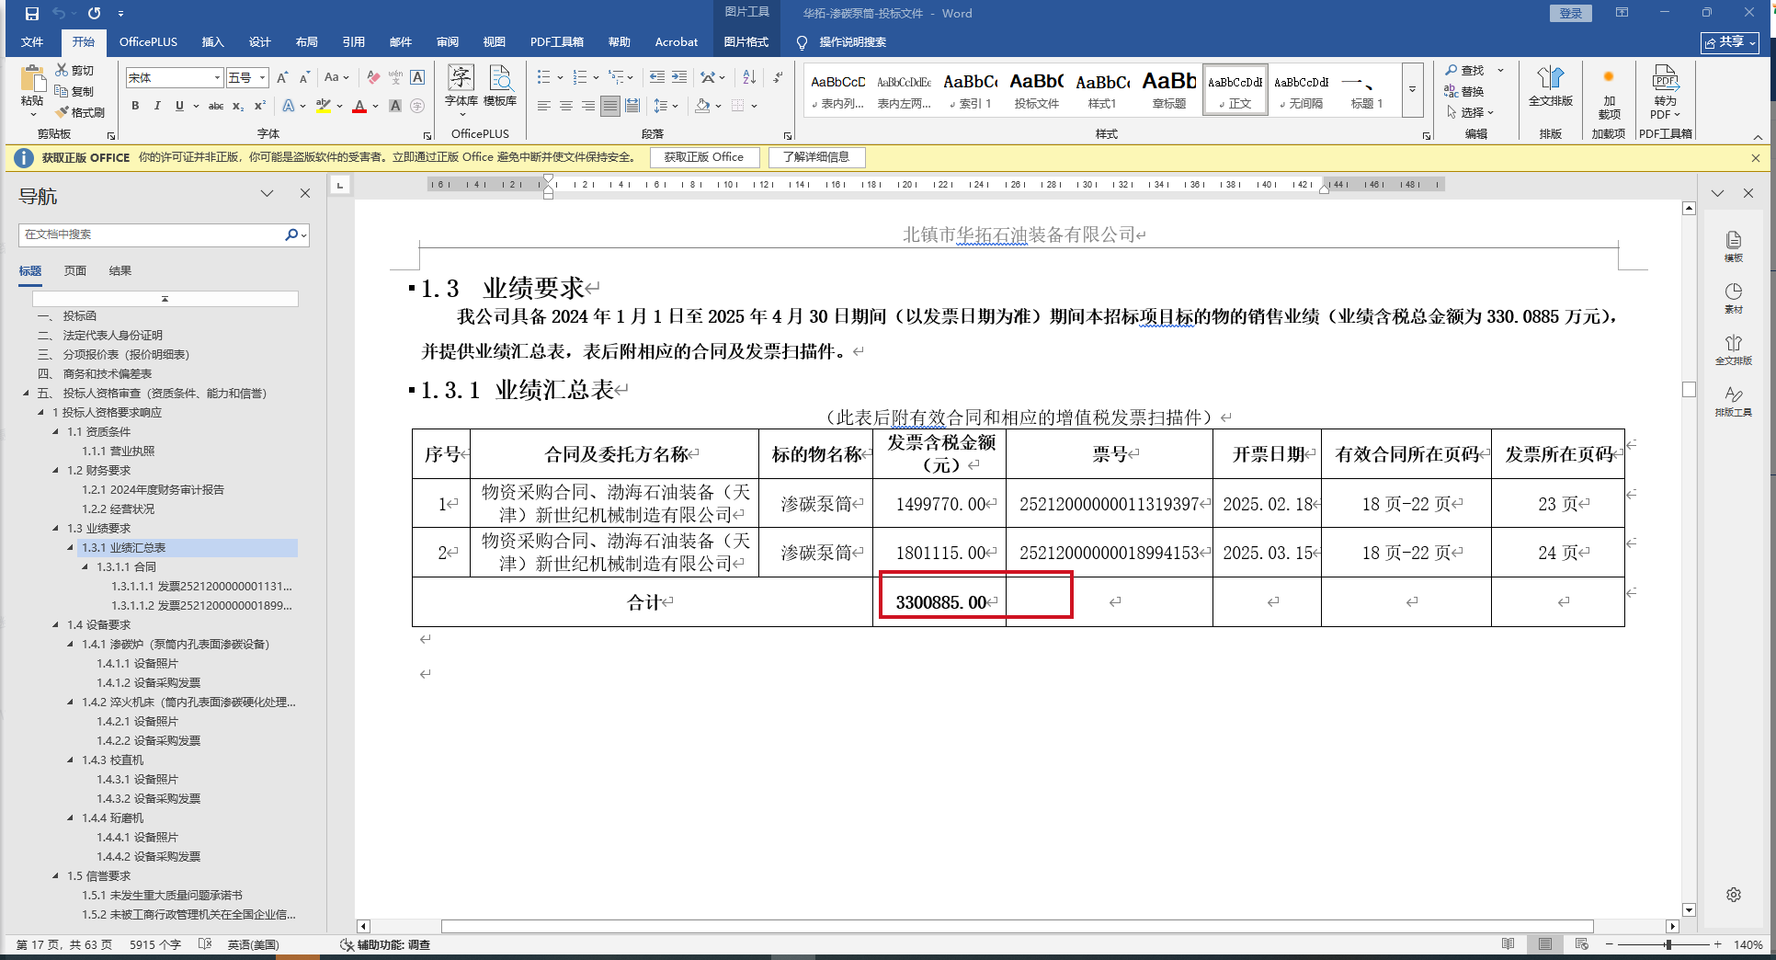Image resolution: width=1776 pixels, height=960 pixels.
Task: Collapse the 1.2 财务要求 node in navigation
Action: pos(57,471)
